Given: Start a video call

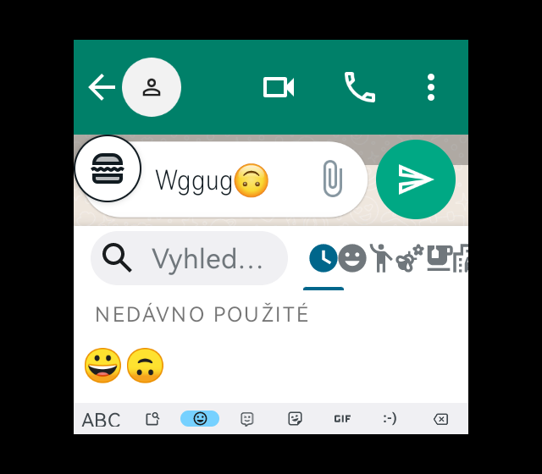Looking at the screenshot, I should pyautogui.click(x=279, y=87).
